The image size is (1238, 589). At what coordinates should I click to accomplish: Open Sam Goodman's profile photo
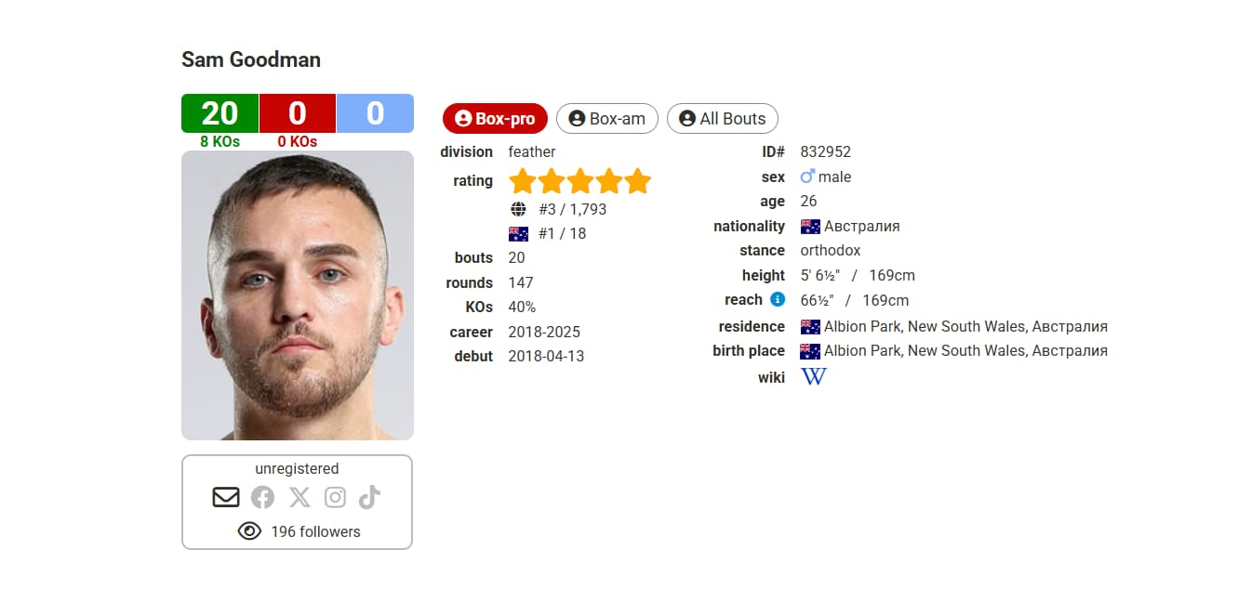coord(298,295)
